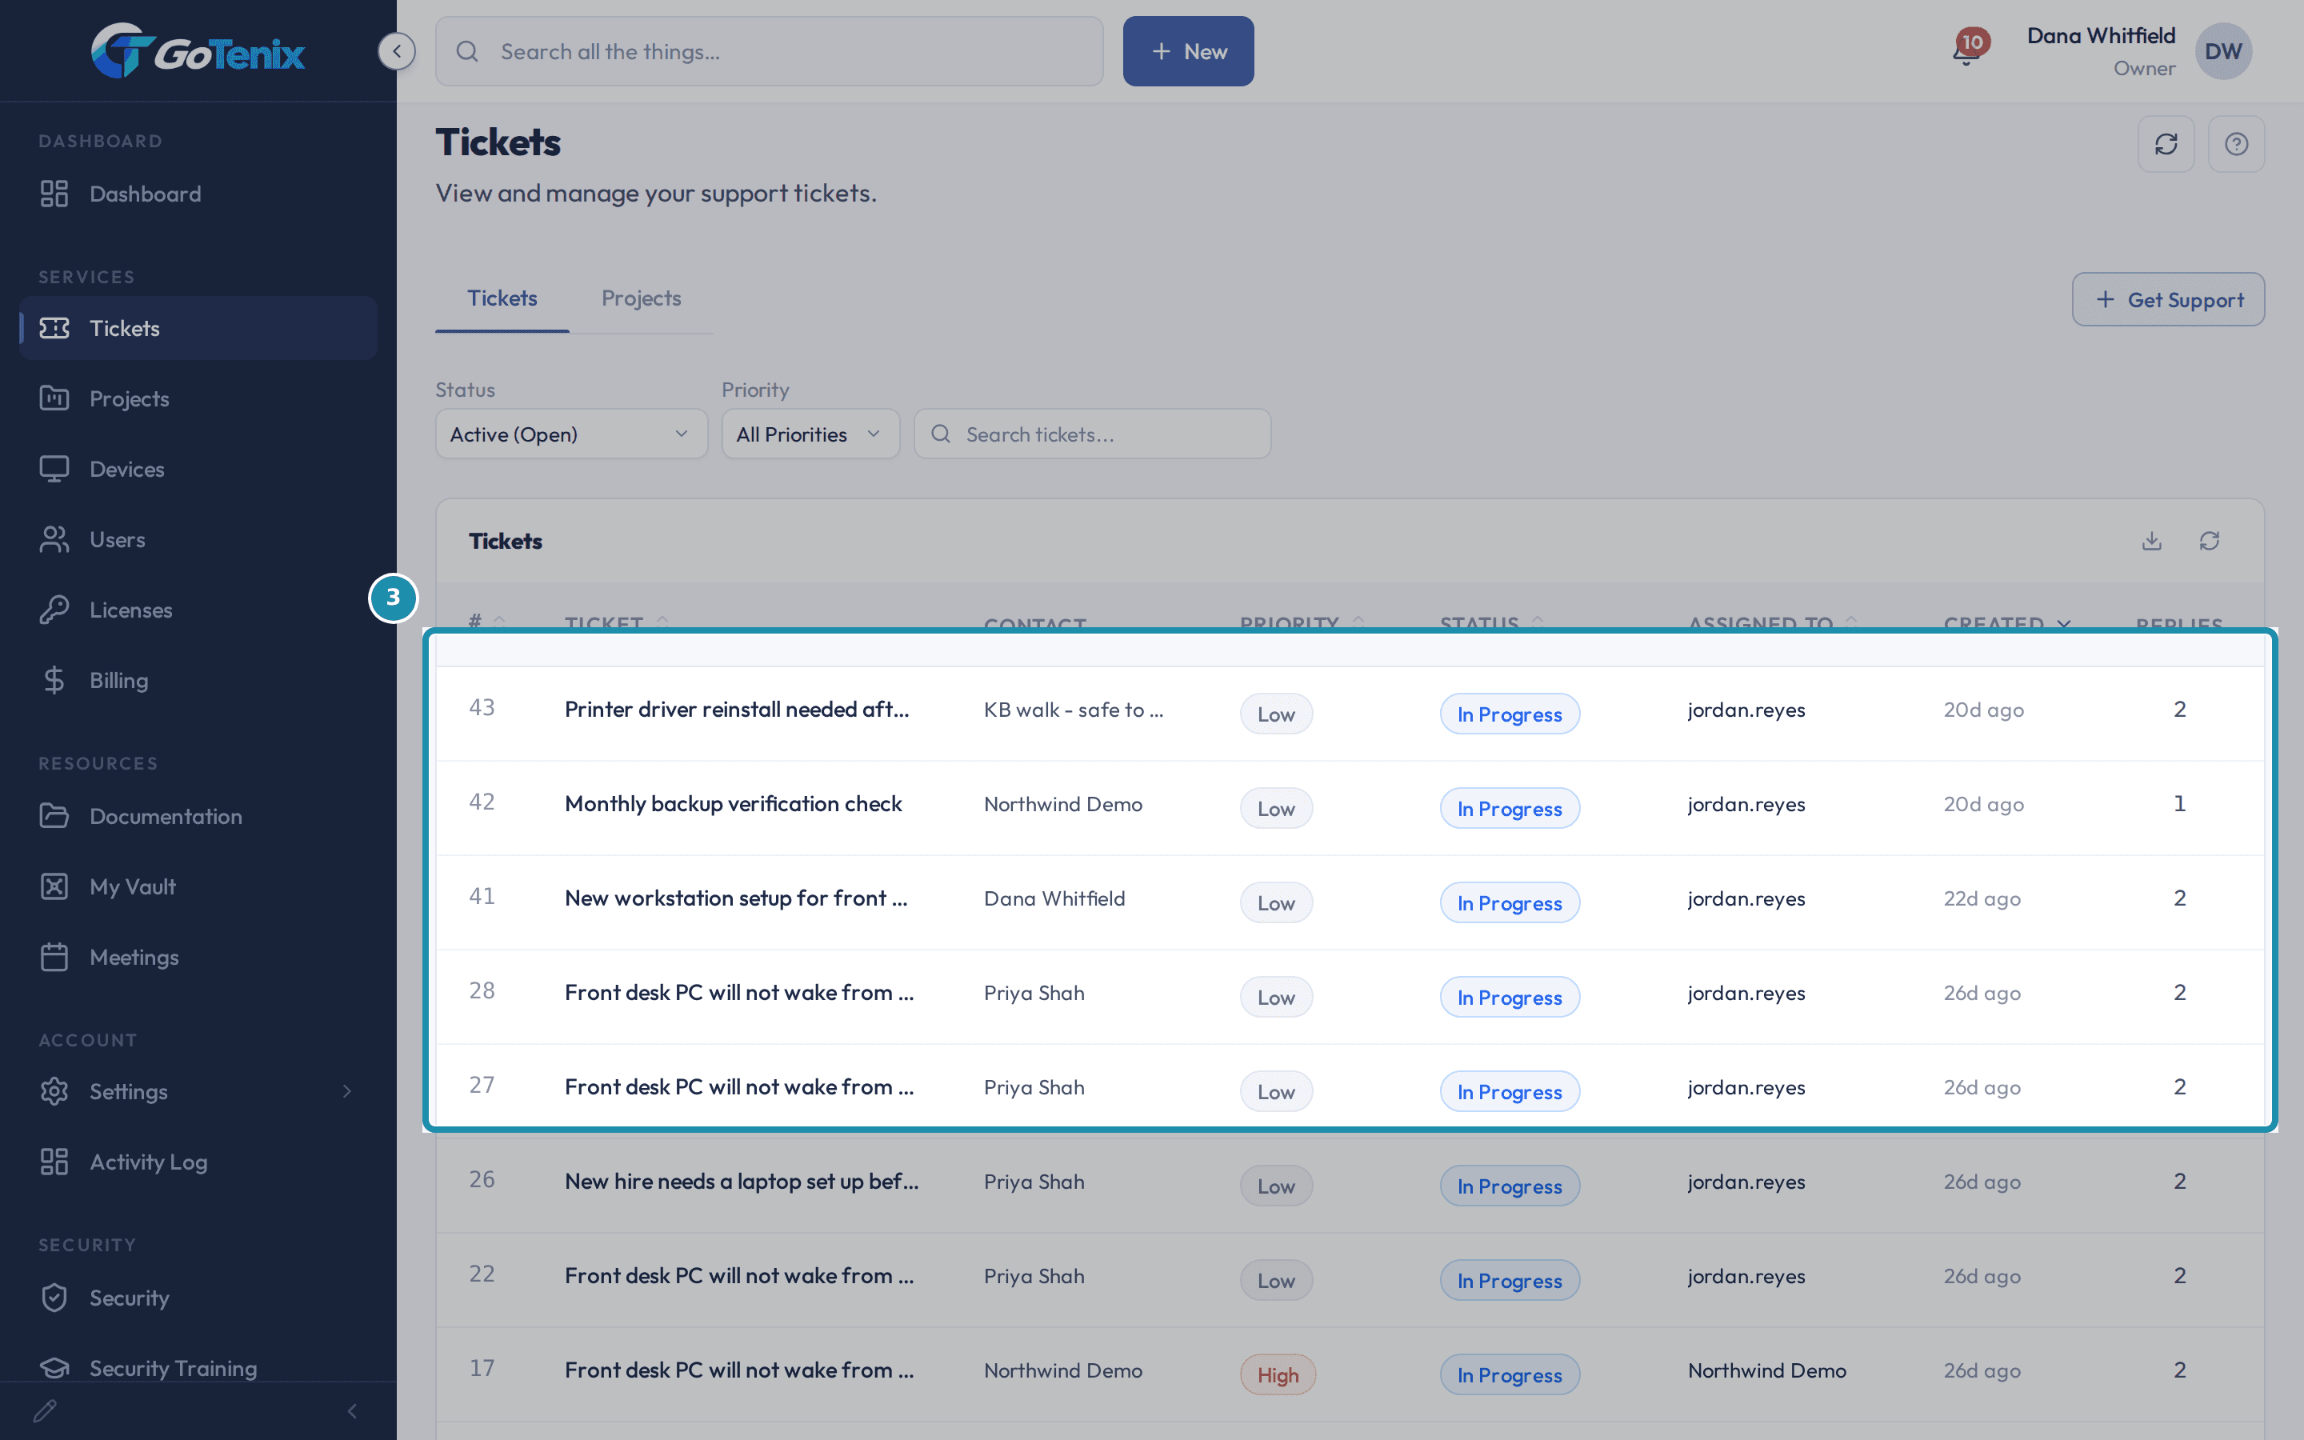Open ticket New hire needs a laptop
The height and width of the screenshot is (1440, 2304).
coord(741,1181)
